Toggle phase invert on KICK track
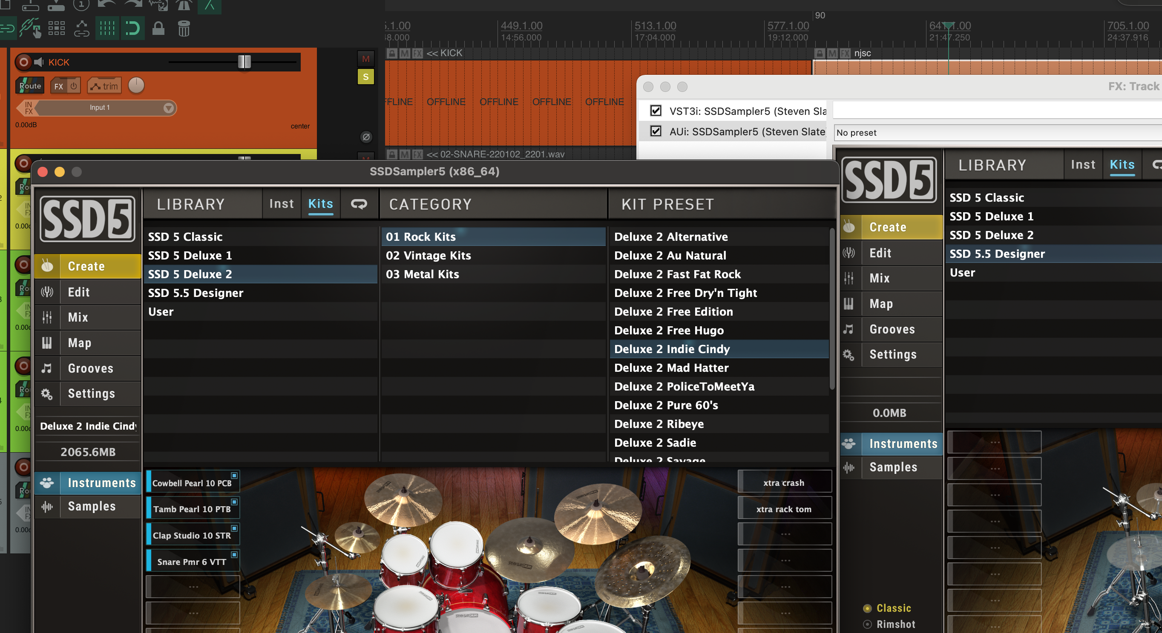Viewport: 1162px width, 633px height. coord(366,137)
